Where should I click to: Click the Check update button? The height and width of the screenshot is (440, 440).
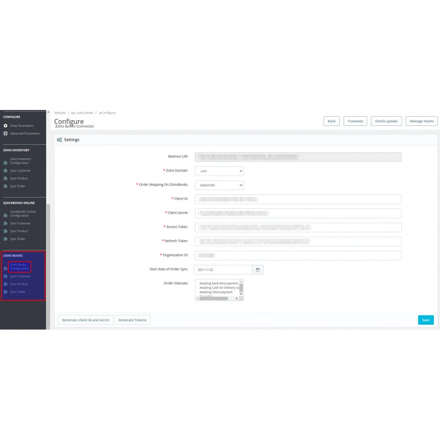[386, 121]
